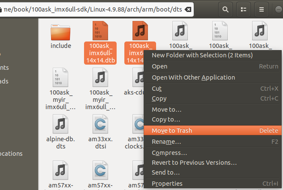This screenshot has width=283, height=190.
Task: Choose Send to… menu entry
Action: [x=213, y=172]
